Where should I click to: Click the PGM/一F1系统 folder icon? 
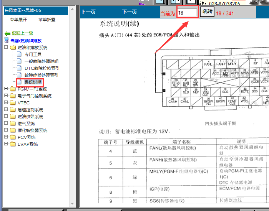click(x=13, y=89)
